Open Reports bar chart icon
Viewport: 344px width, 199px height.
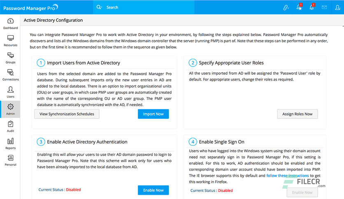pos(10,141)
